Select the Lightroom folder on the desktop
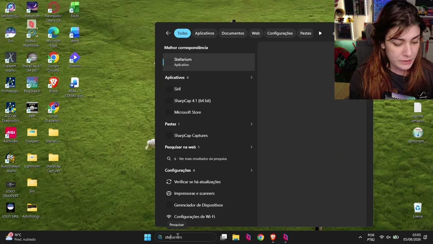433x244 pixels. click(32, 160)
